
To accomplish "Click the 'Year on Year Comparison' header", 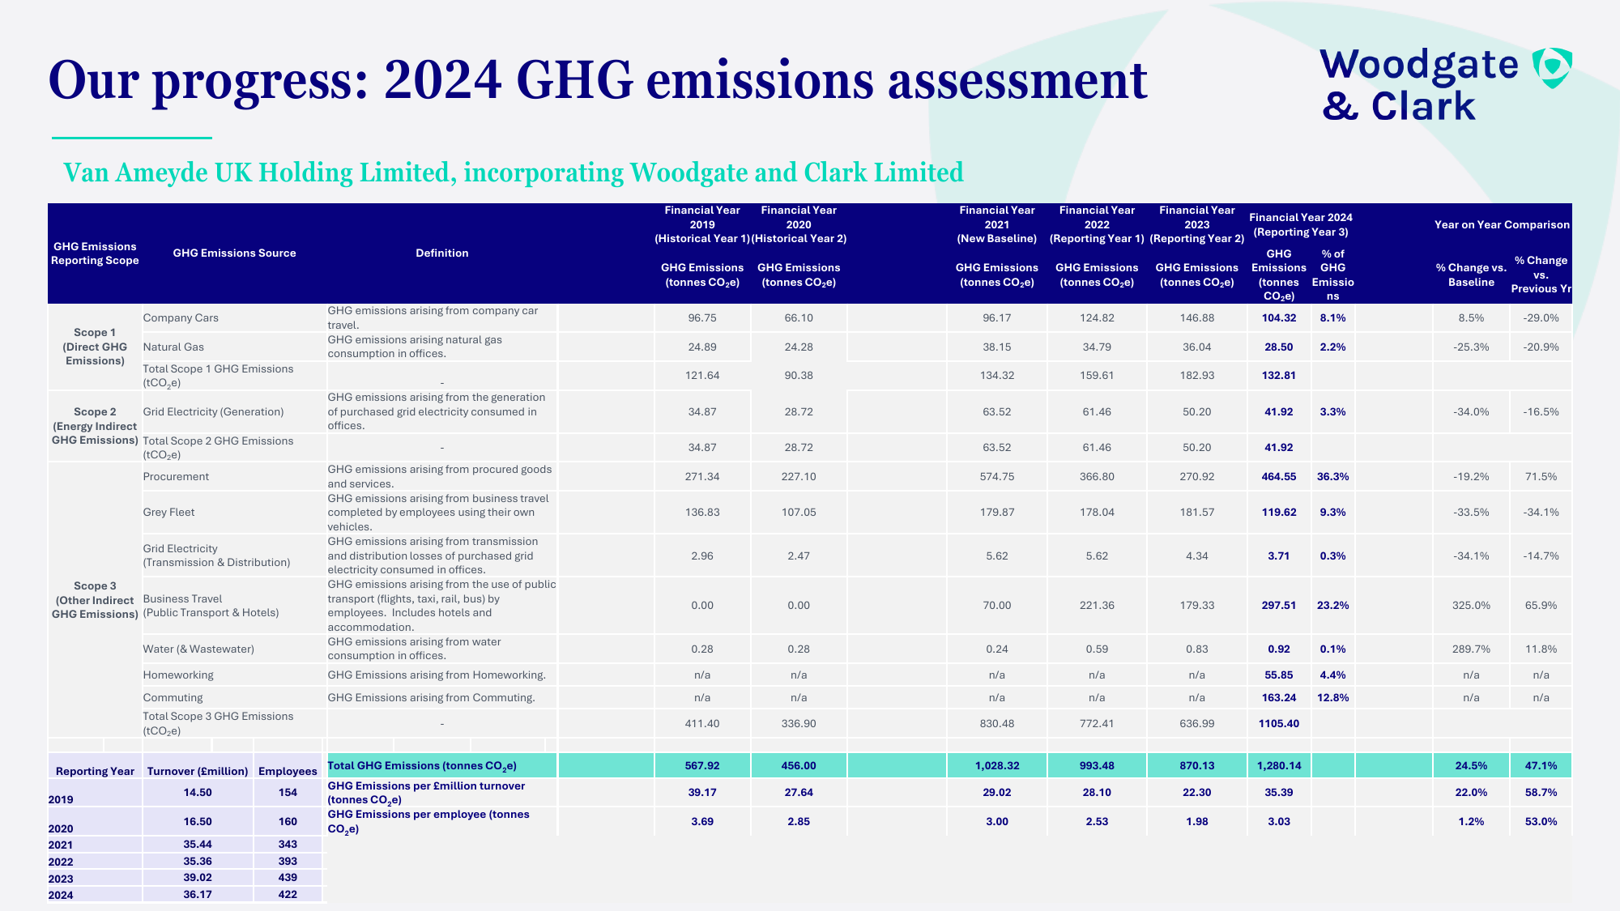I will point(1502,225).
